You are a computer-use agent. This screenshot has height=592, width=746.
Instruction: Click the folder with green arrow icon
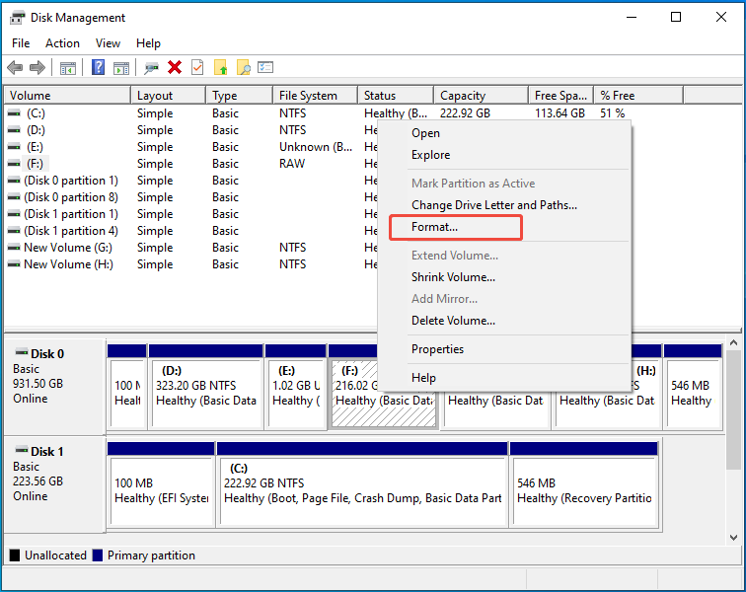220,67
